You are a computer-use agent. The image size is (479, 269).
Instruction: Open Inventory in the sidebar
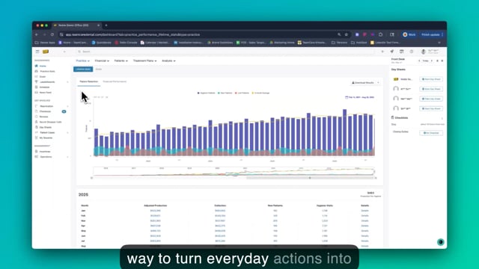[45, 152]
